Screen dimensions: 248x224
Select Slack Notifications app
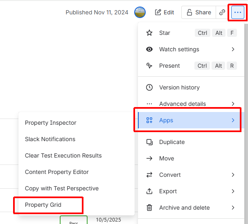tap(50, 139)
